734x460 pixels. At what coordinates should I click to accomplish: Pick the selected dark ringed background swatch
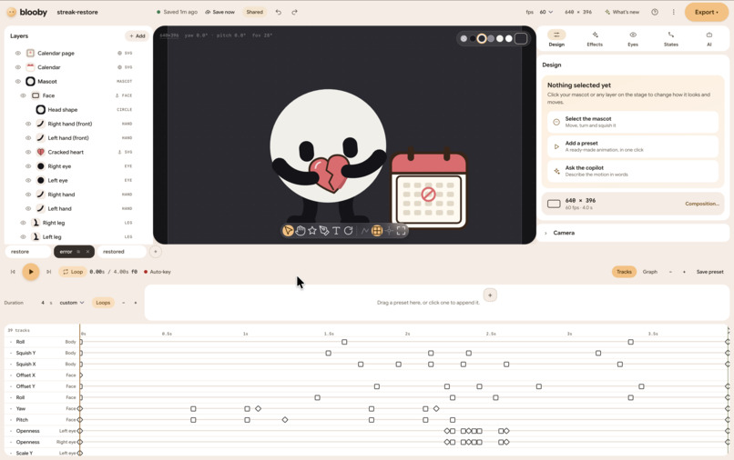(x=482, y=38)
